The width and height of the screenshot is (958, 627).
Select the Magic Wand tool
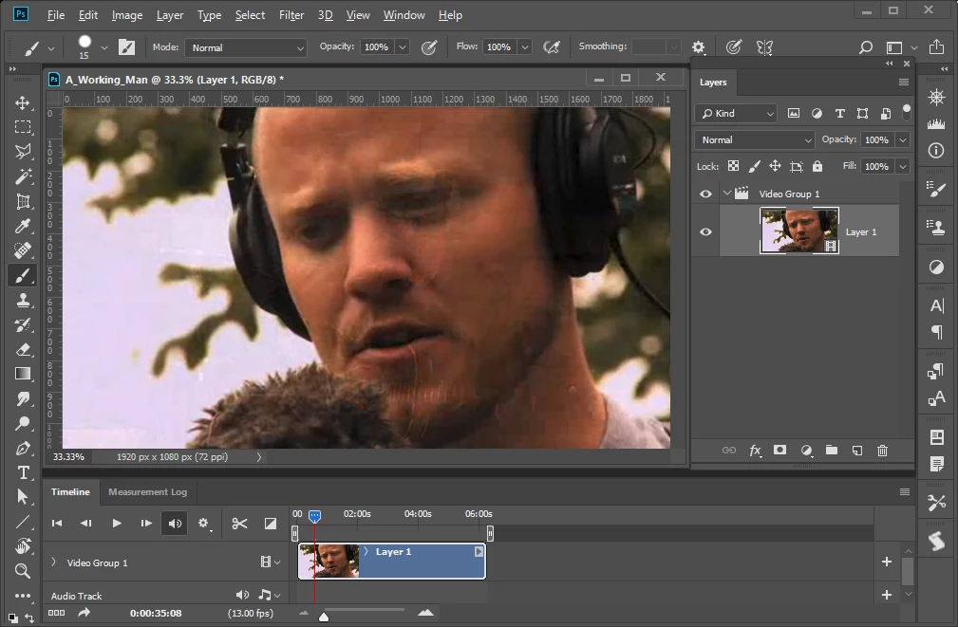click(23, 176)
